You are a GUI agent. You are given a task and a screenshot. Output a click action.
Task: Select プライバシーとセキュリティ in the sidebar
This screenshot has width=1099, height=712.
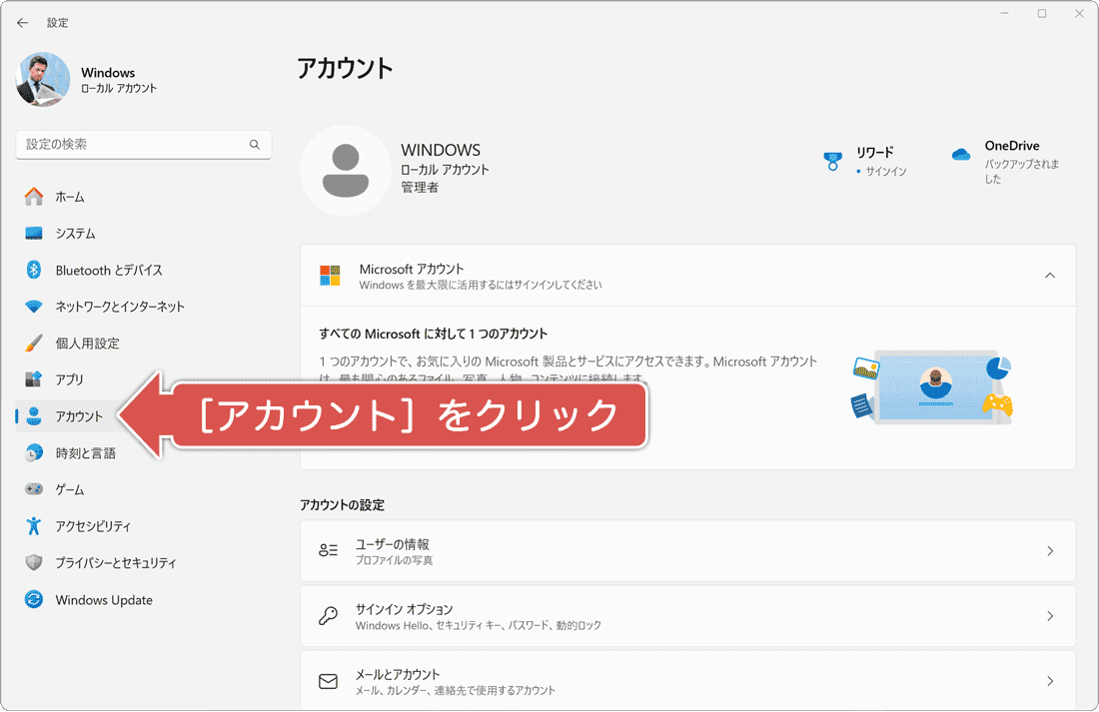click(x=34, y=562)
